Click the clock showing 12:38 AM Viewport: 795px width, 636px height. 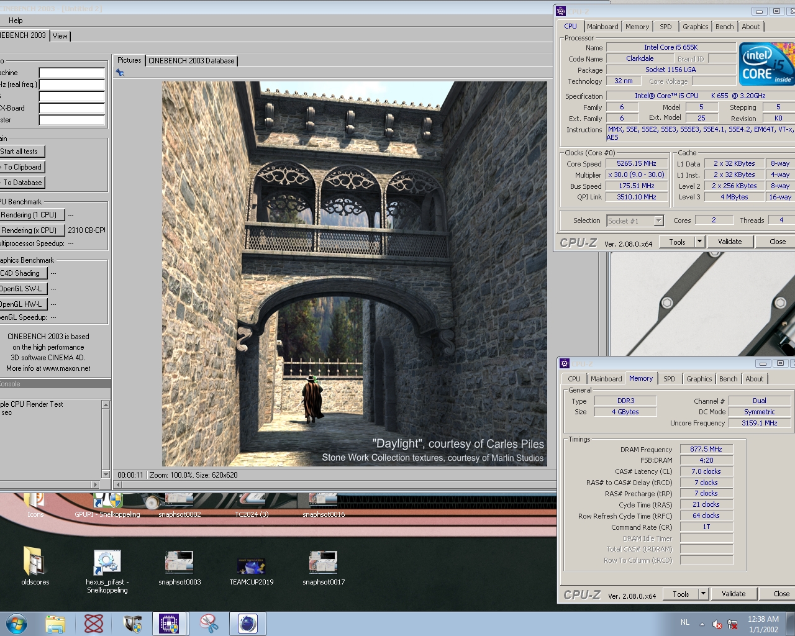[763, 619]
